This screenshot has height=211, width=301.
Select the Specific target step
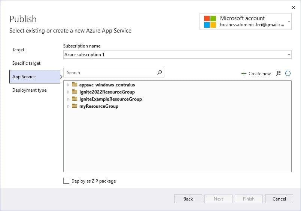26,63
